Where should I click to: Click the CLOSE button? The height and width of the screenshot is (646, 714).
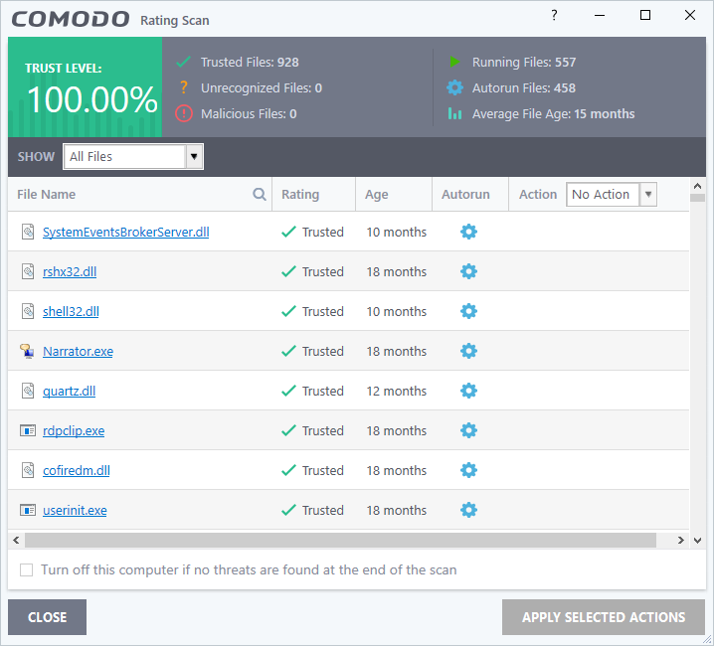pyautogui.click(x=47, y=617)
